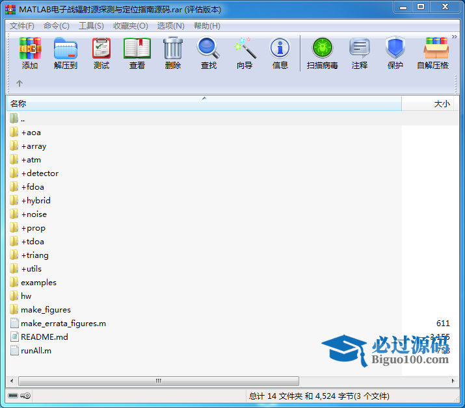Image resolution: width=465 pixels, height=408 pixels.
Task: Sort by the Name (名称) column header
Action: (204, 104)
